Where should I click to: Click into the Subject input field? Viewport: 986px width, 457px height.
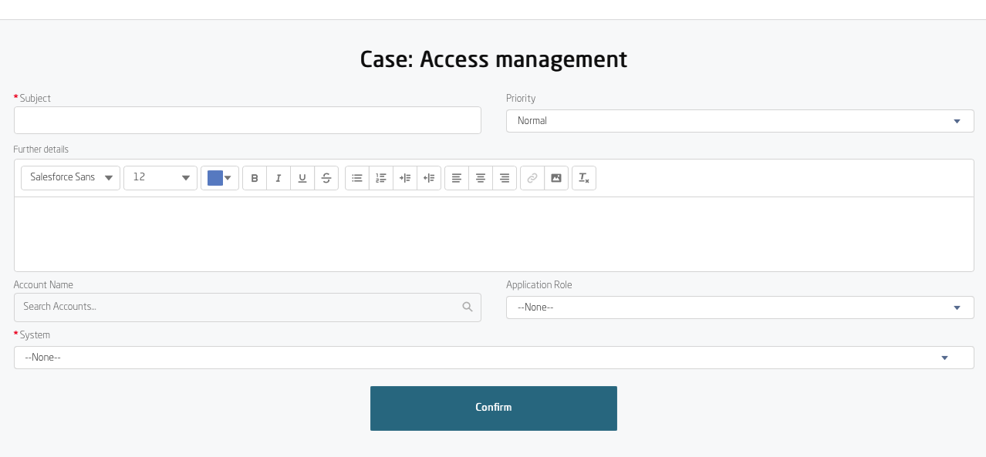tap(248, 120)
